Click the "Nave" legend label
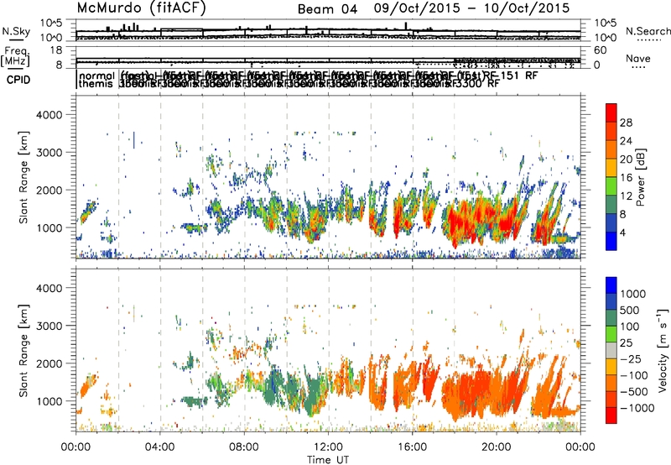This screenshot has width=671, height=465. (638, 59)
